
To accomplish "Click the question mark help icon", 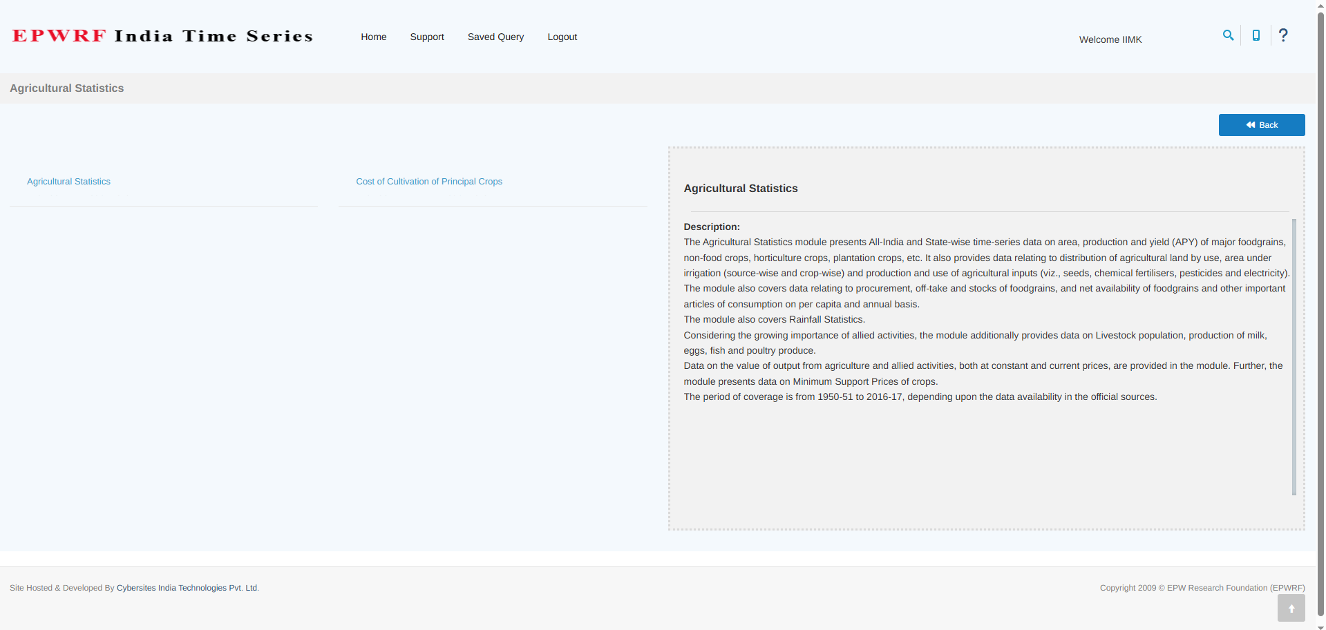I will [x=1283, y=35].
